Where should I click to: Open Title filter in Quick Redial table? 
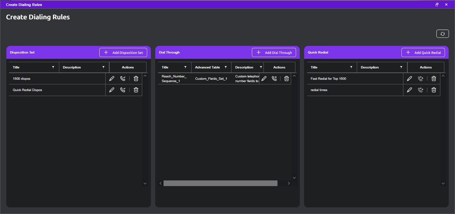point(351,67)
